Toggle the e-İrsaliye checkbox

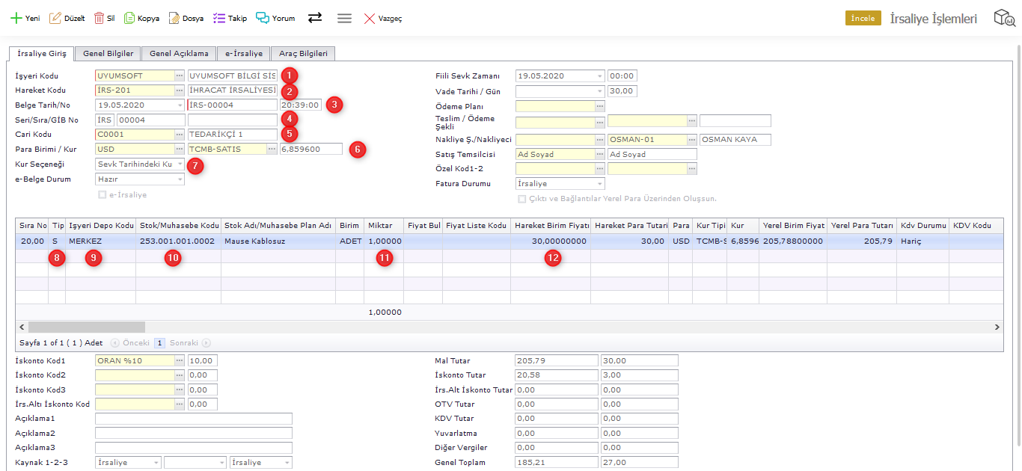tap(102, 195)
